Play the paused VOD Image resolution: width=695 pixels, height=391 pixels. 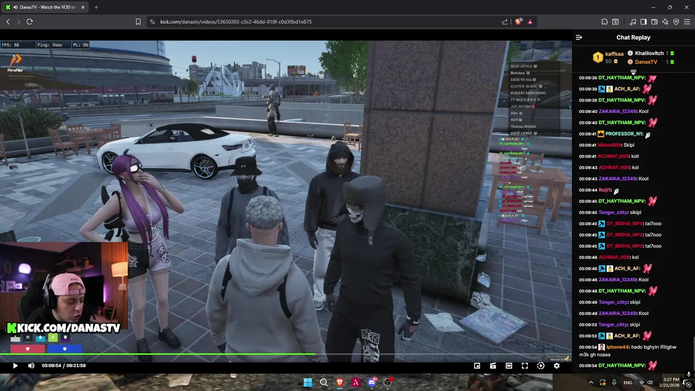(15, 365)
